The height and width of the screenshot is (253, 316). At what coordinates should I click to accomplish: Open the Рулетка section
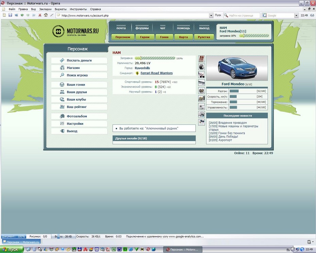click(x=204, y=37)
